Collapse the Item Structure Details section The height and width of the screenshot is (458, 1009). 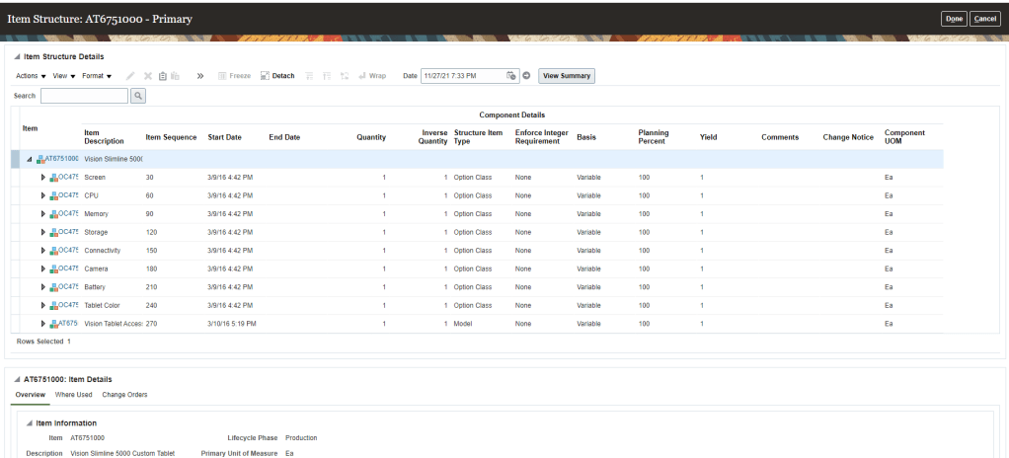pyautogui.click(x=17, y=56)
